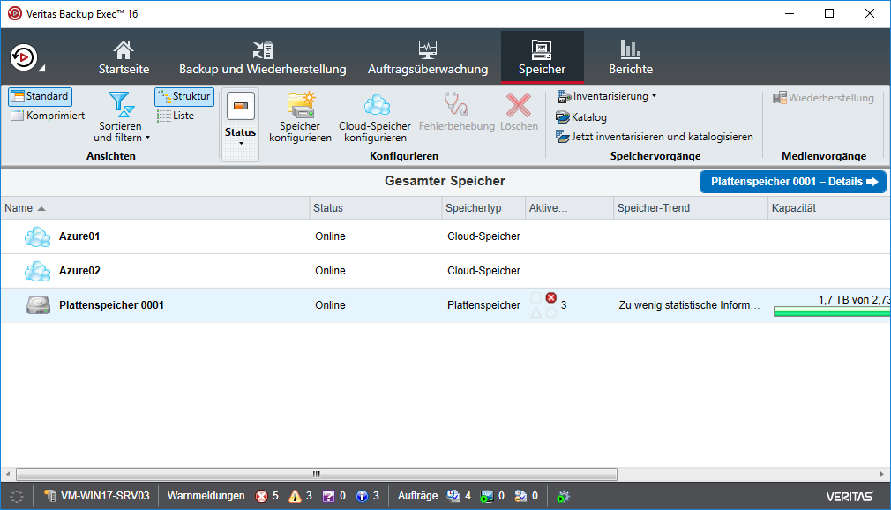891x510 pixels.
Task: Expand the Inventarisierung dropdown menu
Action: (x=607, y=96)
